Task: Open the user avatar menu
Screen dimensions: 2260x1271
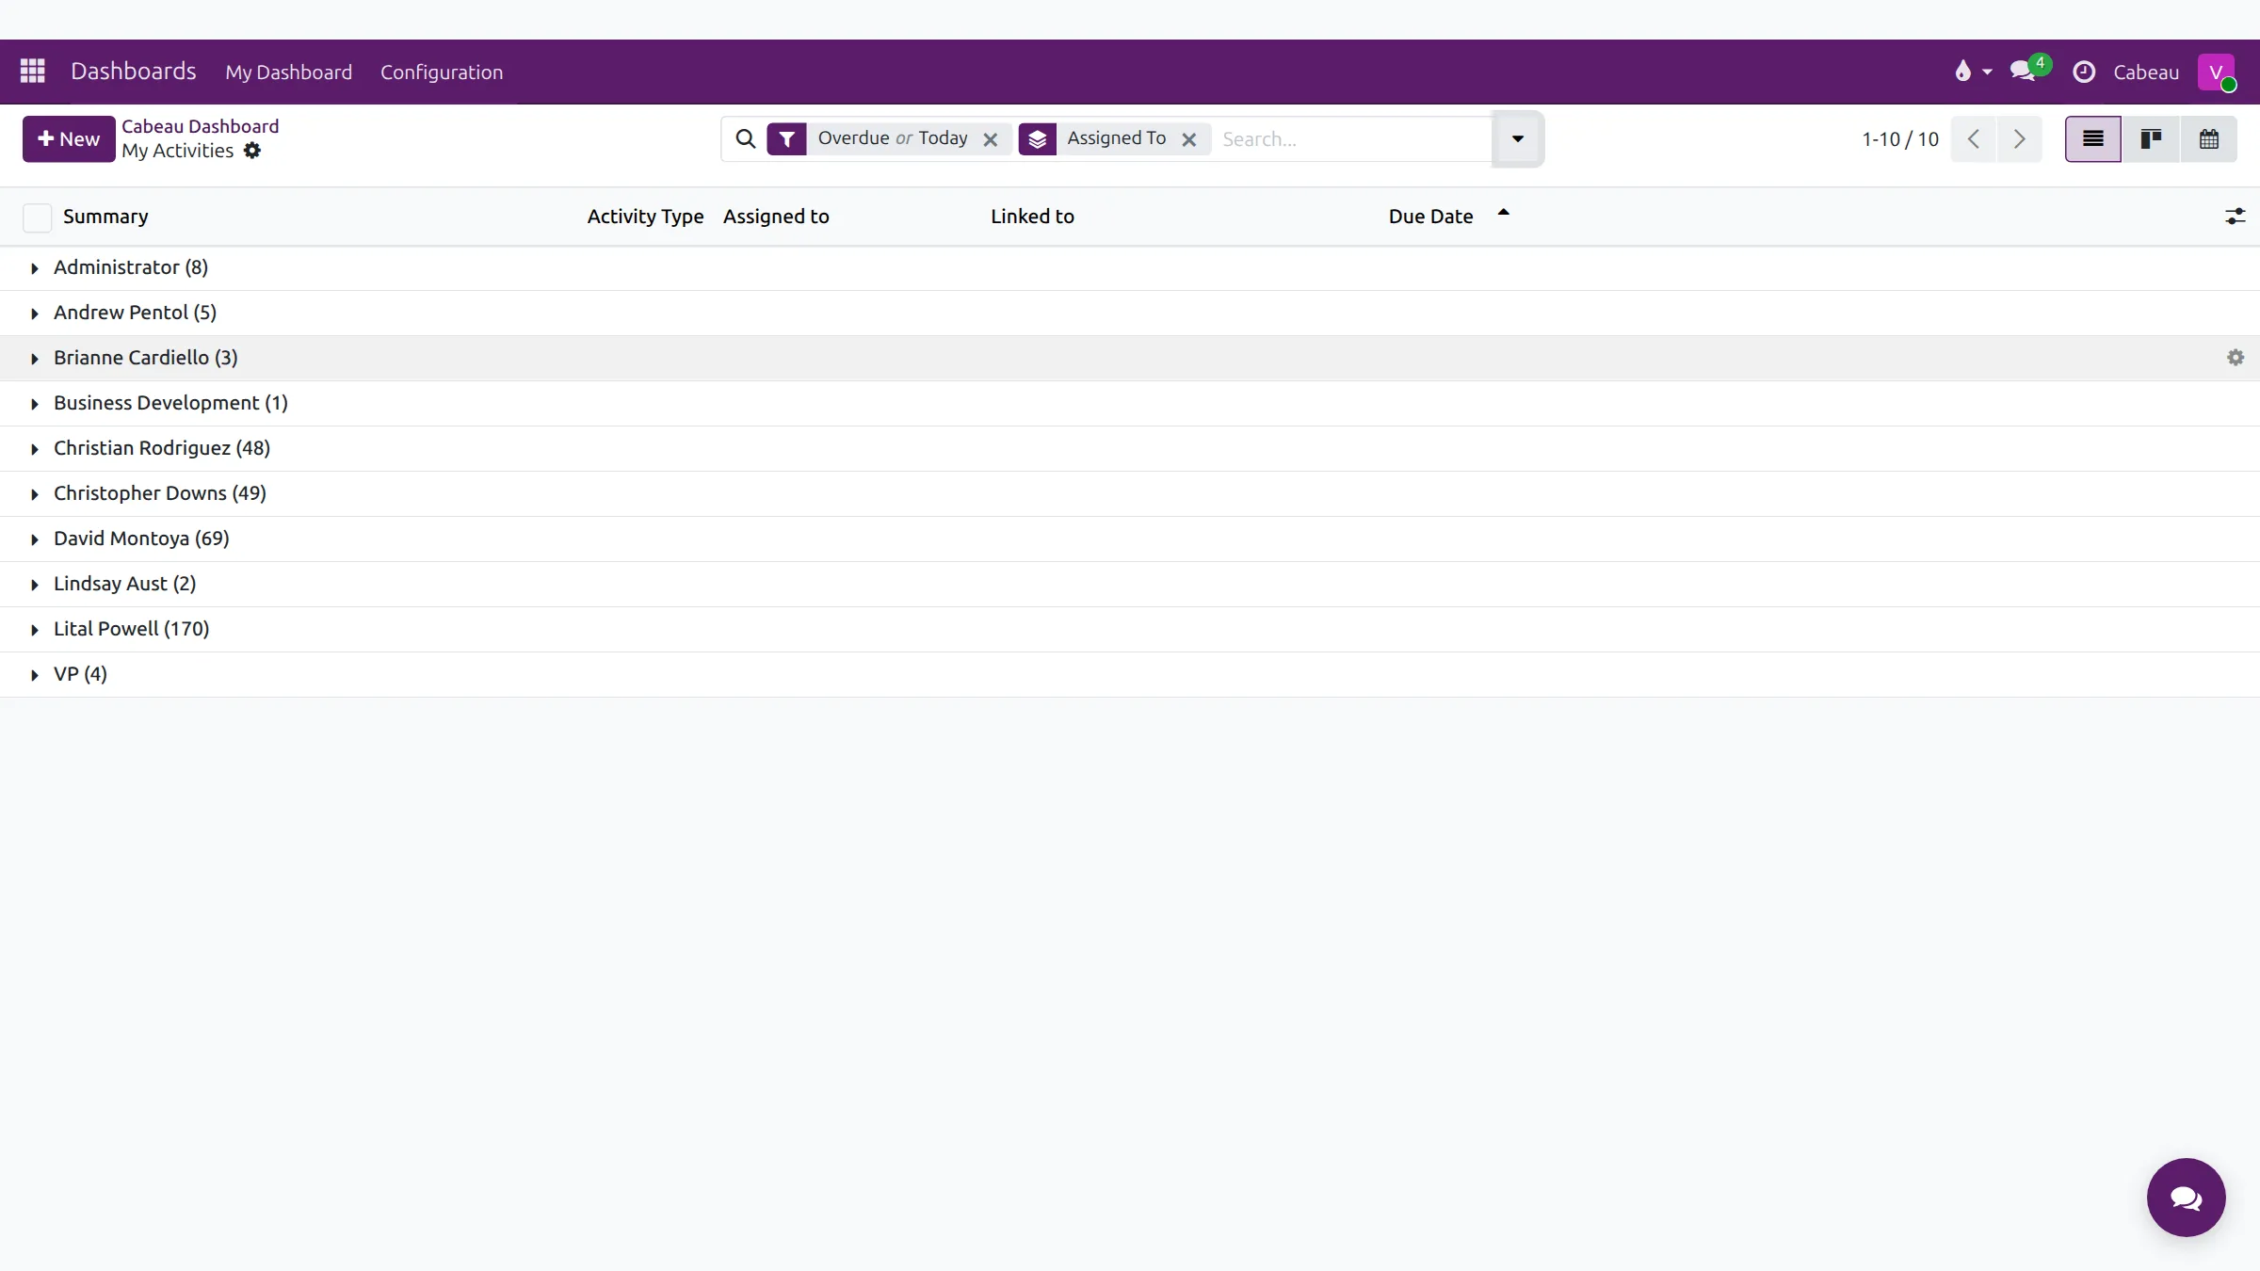Action: coord(2217,72)
